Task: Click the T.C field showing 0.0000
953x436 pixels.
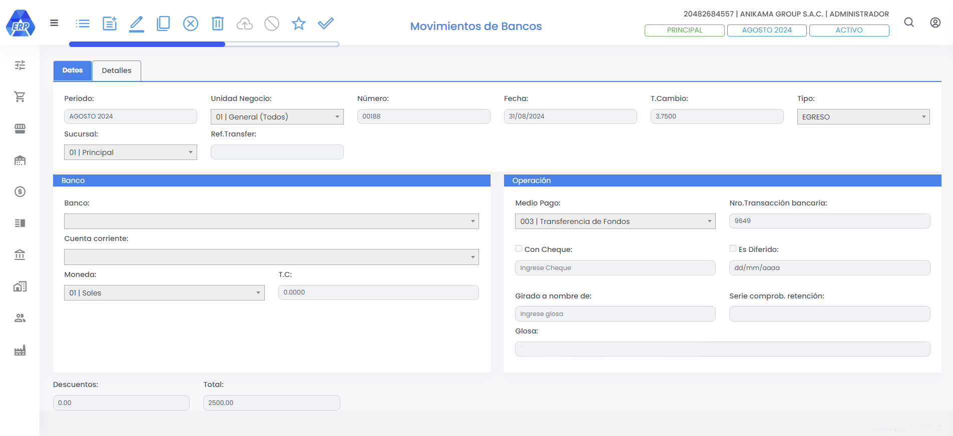Action: coord(378,292)
